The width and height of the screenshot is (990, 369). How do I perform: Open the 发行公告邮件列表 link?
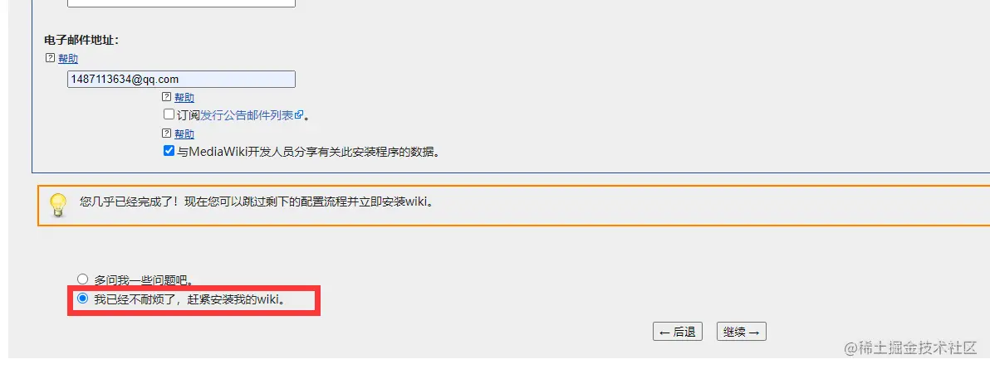tap(247, 115)
